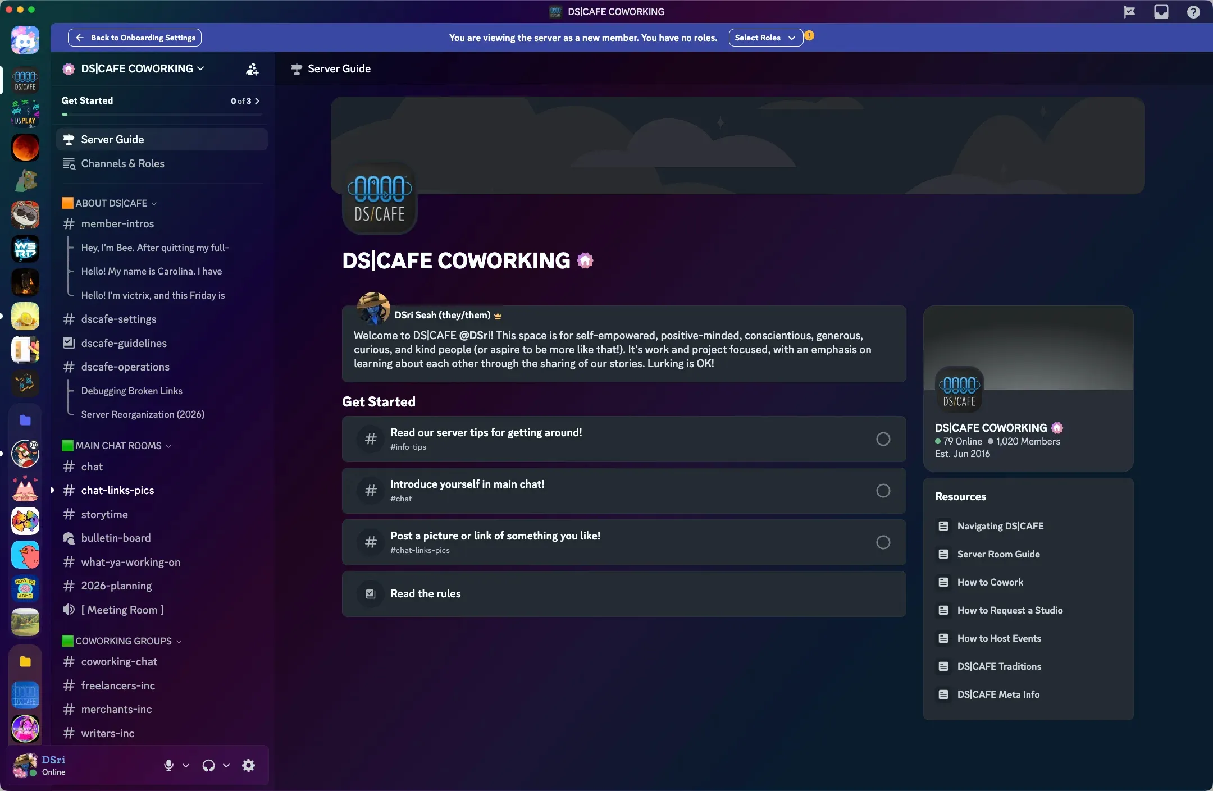The height and width of the screenshot is (791, 1213).
Task: Check off 'Introduce yourself in main chat!'
Action: tap(883, 491)
